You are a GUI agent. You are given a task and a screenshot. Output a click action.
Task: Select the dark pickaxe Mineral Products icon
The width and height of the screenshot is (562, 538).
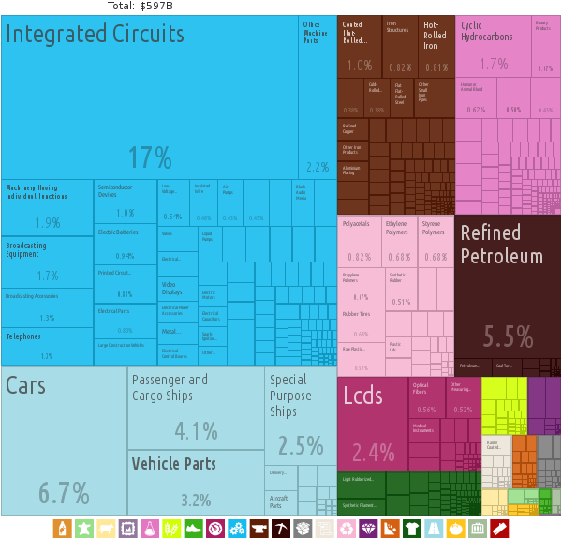pyautogui.click(x=281, y=529)
